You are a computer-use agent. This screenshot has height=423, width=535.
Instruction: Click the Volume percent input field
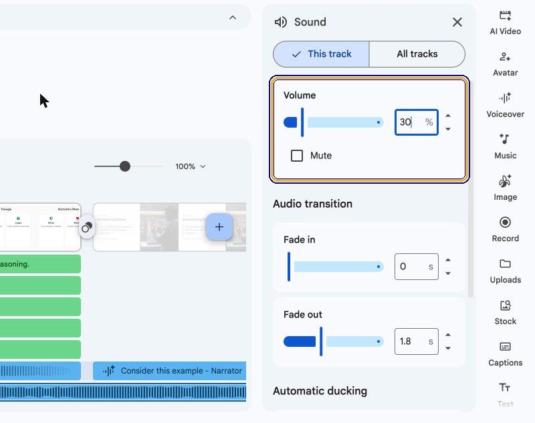point(416,122)
